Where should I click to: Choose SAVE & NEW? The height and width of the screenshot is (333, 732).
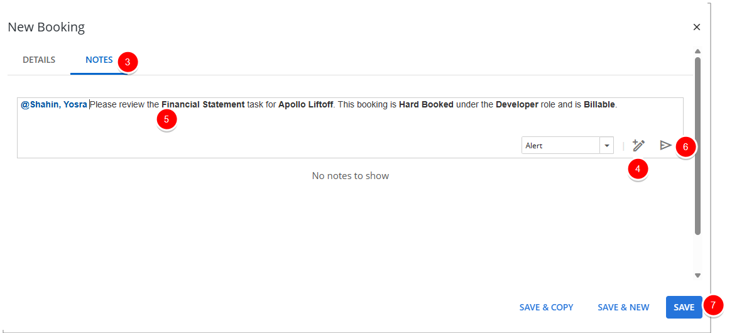[623, 307]
